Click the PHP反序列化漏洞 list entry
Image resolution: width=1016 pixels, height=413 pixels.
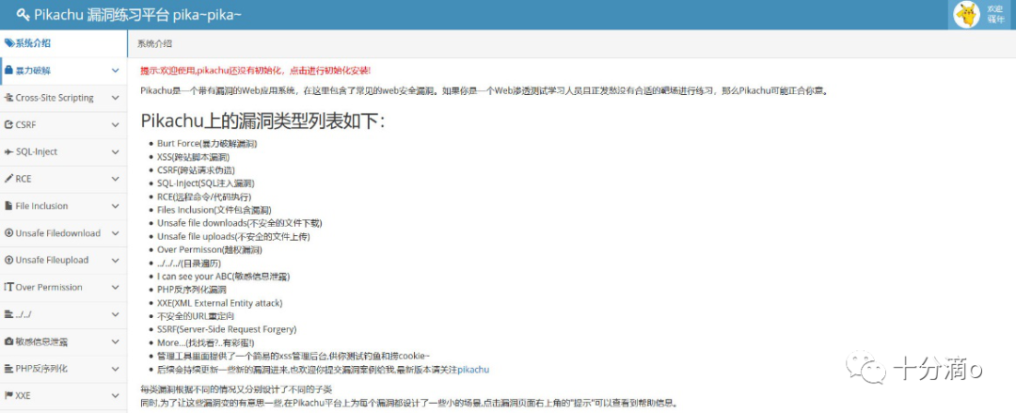click(x=192, y=290)
